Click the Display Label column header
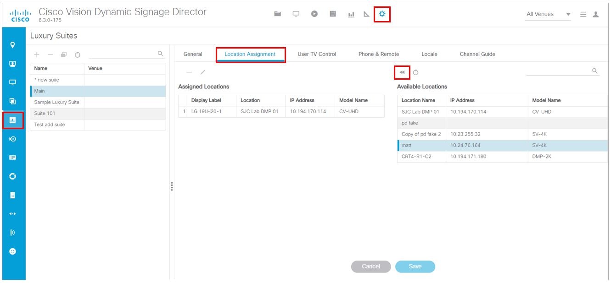This screenshot has width=611, height=283. [211, 100]
